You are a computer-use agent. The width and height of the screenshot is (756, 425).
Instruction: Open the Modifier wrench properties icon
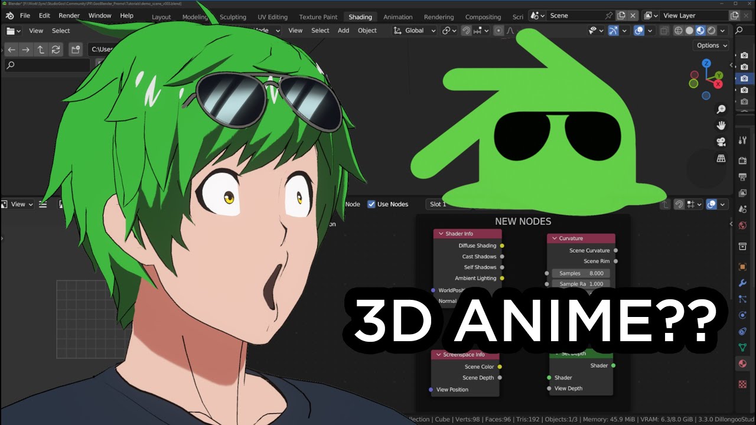click(x=743, y=283)
